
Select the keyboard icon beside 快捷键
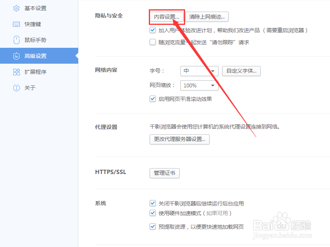(16, 24)
